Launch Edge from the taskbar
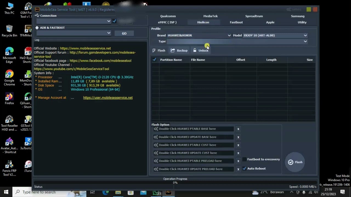 tap(106, 192)
